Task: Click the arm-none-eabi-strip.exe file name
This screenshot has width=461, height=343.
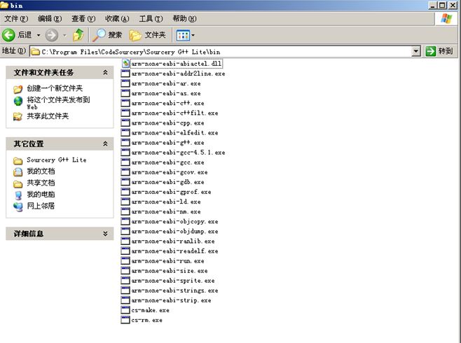Action: click(171, 300)
